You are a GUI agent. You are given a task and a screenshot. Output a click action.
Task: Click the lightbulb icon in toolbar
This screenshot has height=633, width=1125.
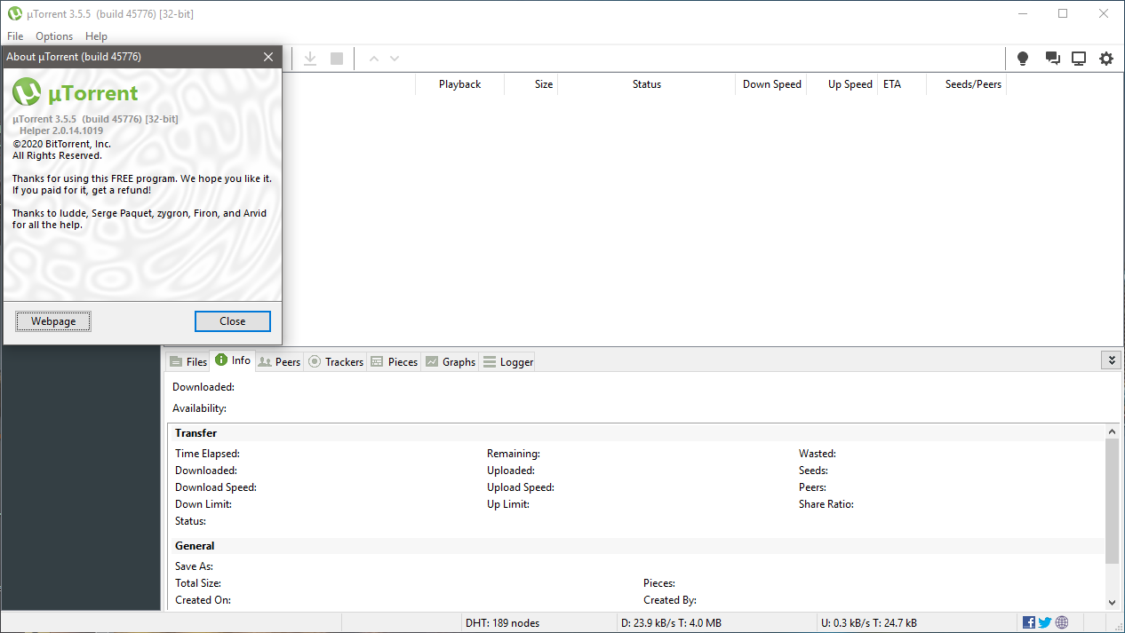pyautogui.click(x=1023, y=59)
